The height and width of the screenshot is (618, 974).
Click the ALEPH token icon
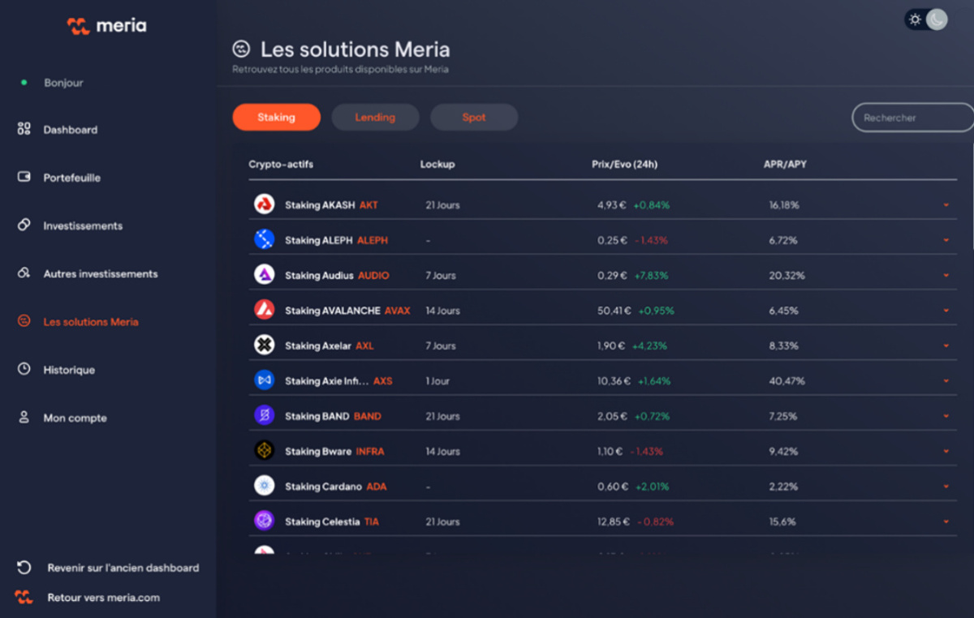tap(264, 239)
